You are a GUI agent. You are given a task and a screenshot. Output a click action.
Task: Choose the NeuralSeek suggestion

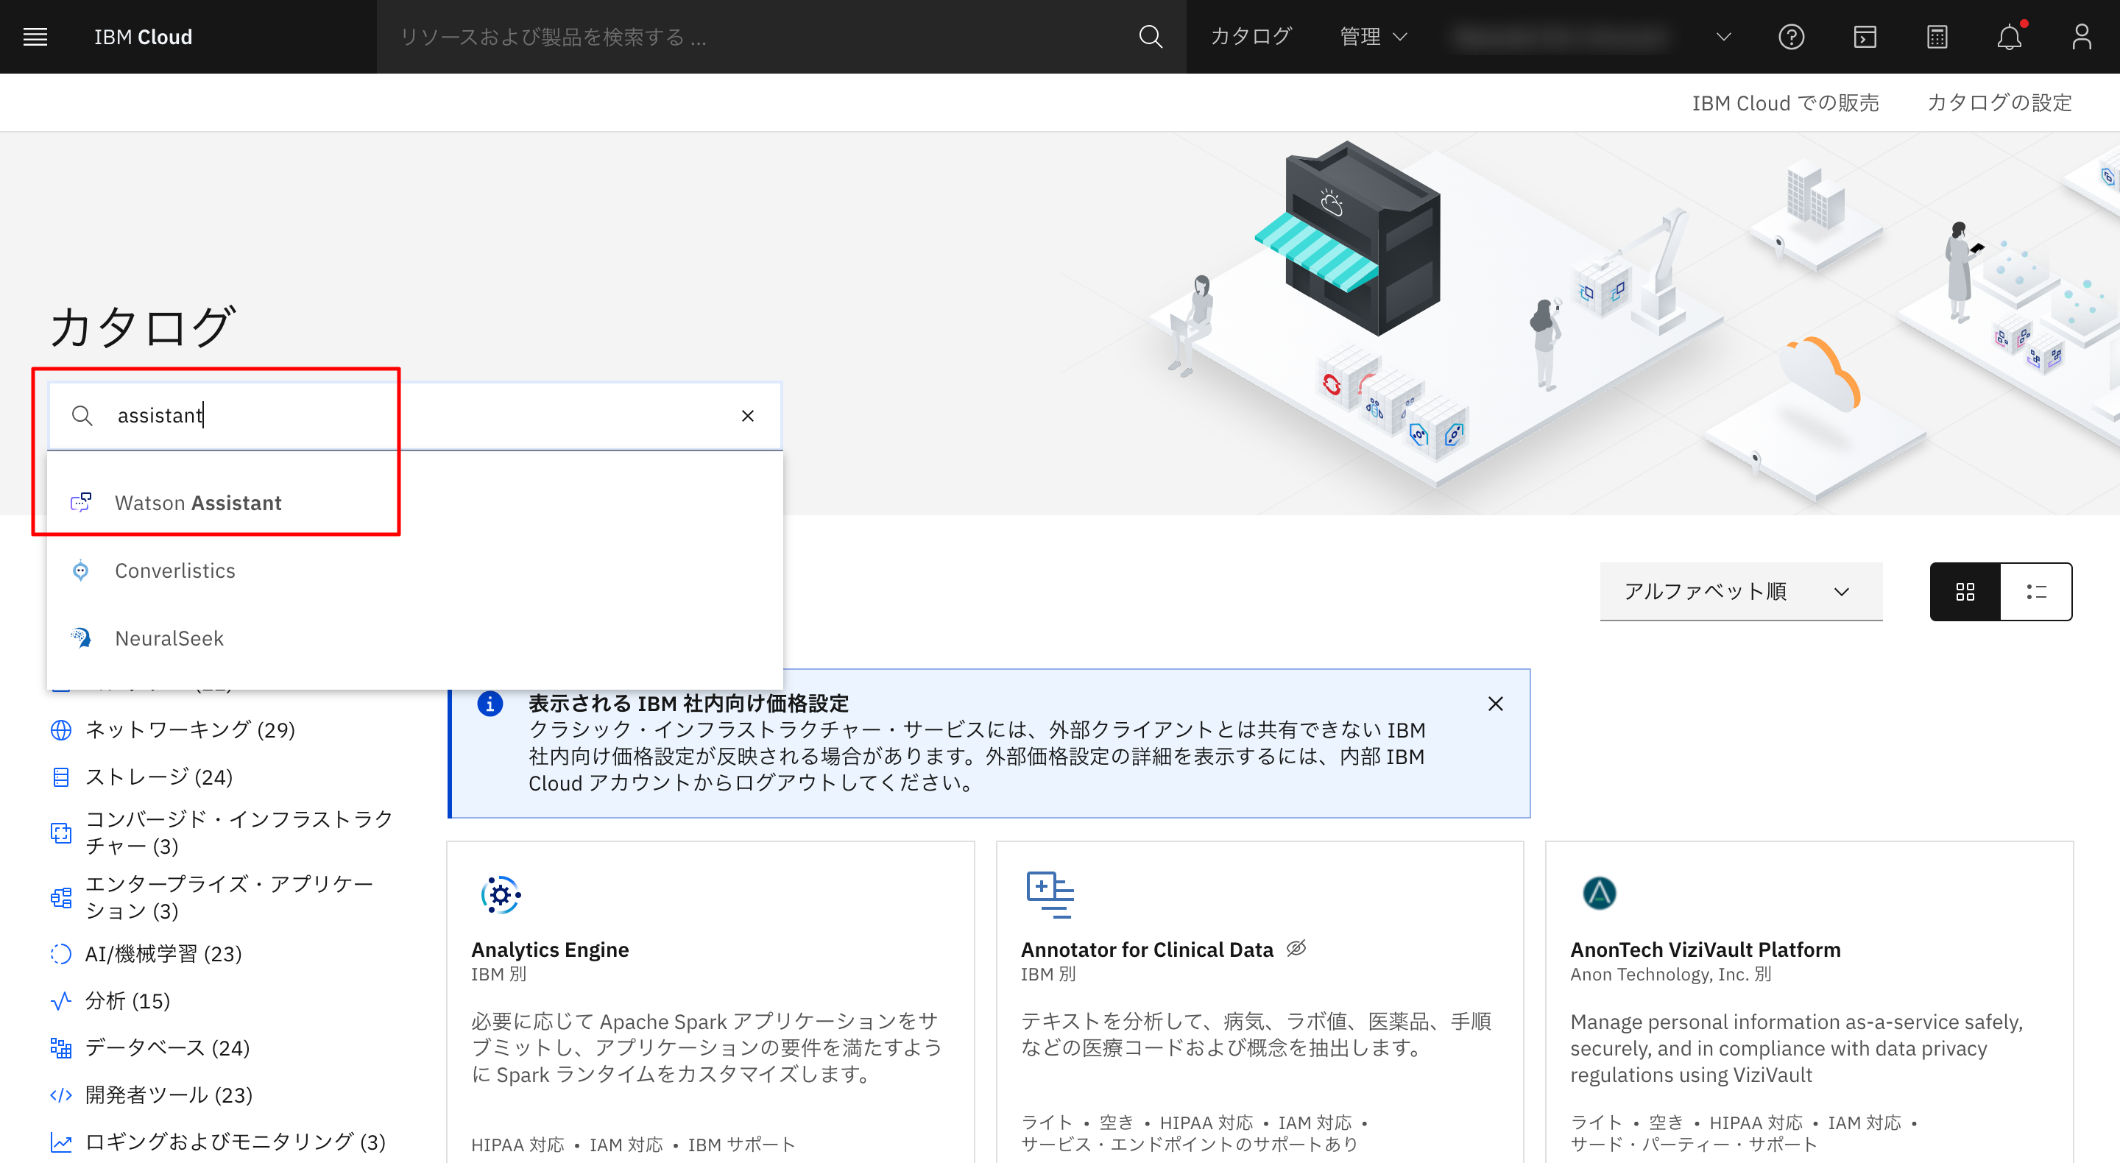[x=169, y=639]
